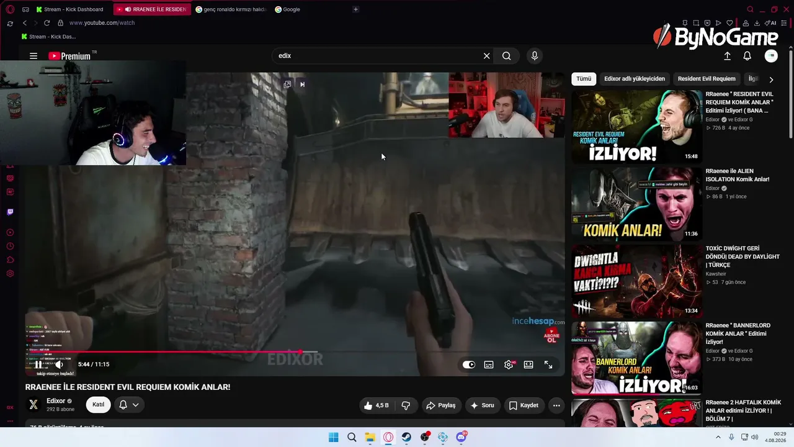
Task: Switch to the Stream - Kick Dashboard tab
Action: click(x=70, y=9)
